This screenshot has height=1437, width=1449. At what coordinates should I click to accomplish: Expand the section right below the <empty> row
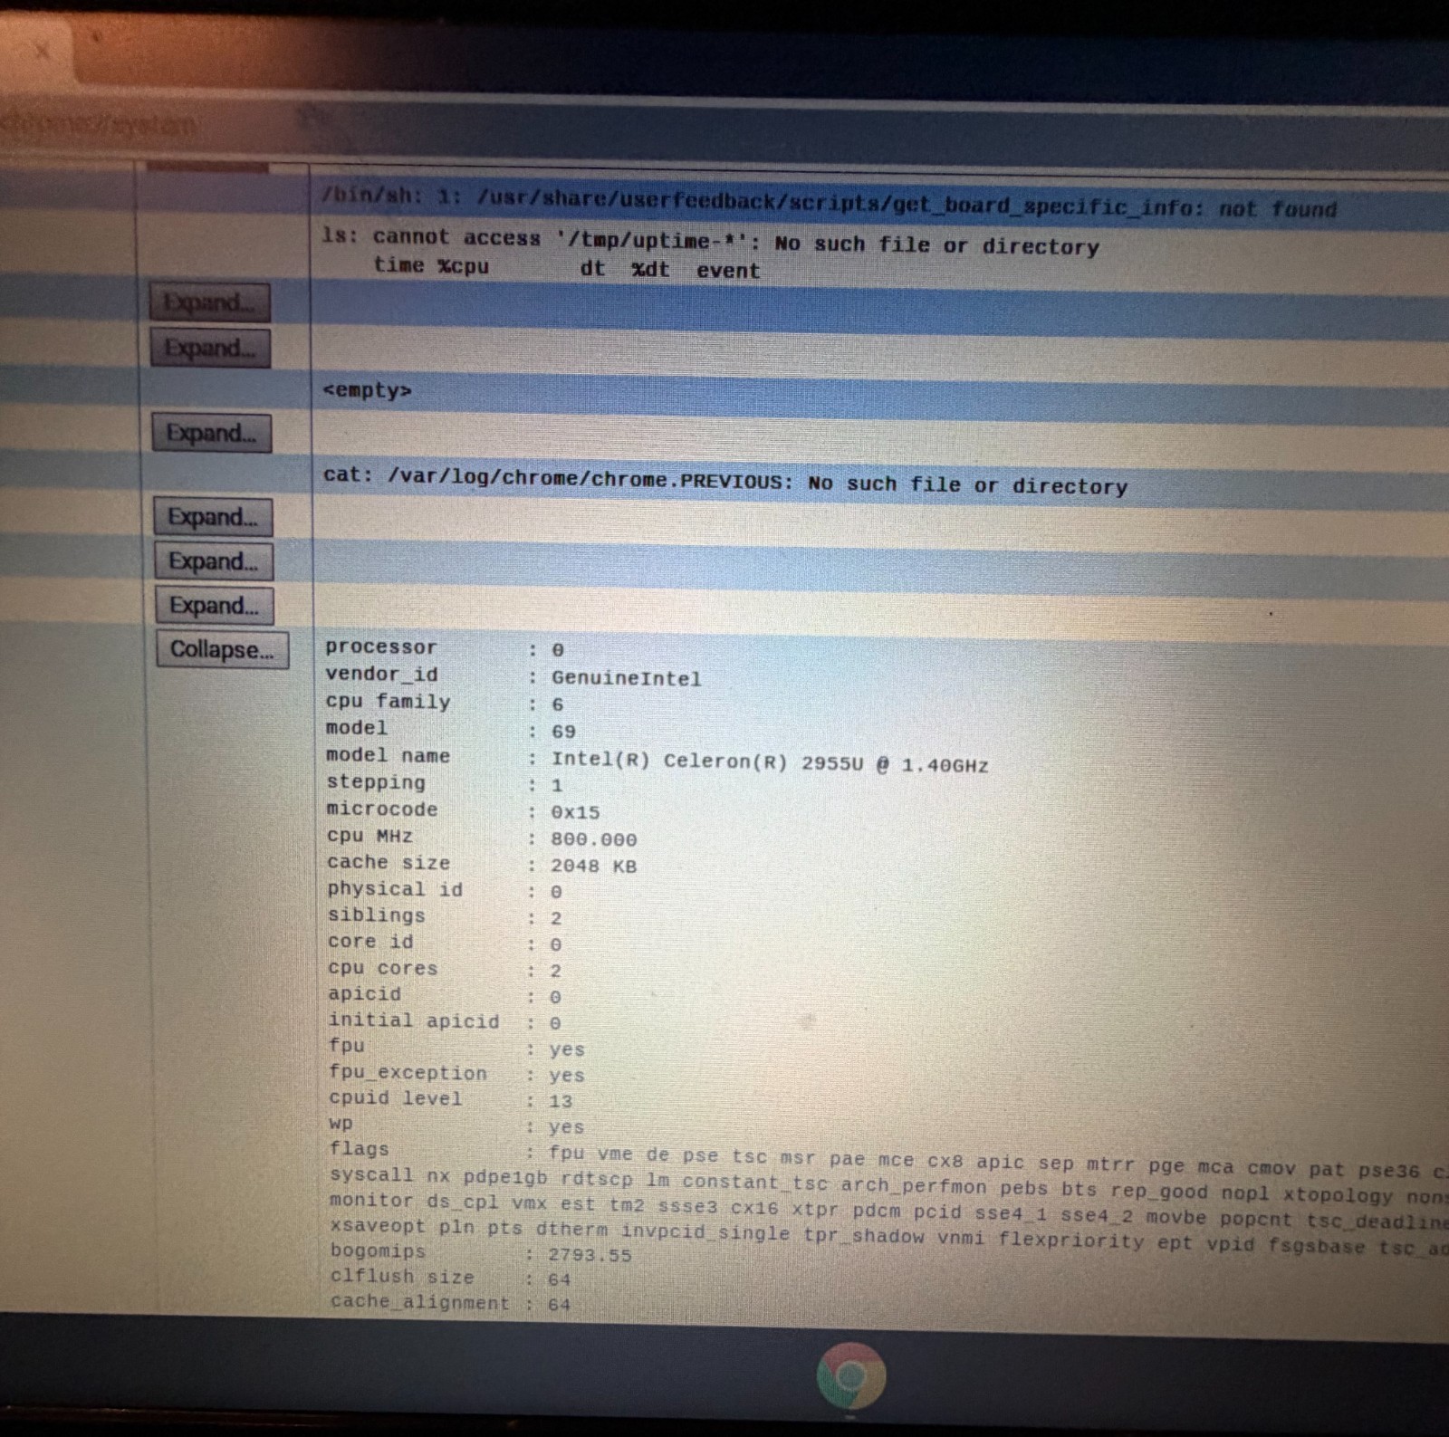(x=211, y=433)
